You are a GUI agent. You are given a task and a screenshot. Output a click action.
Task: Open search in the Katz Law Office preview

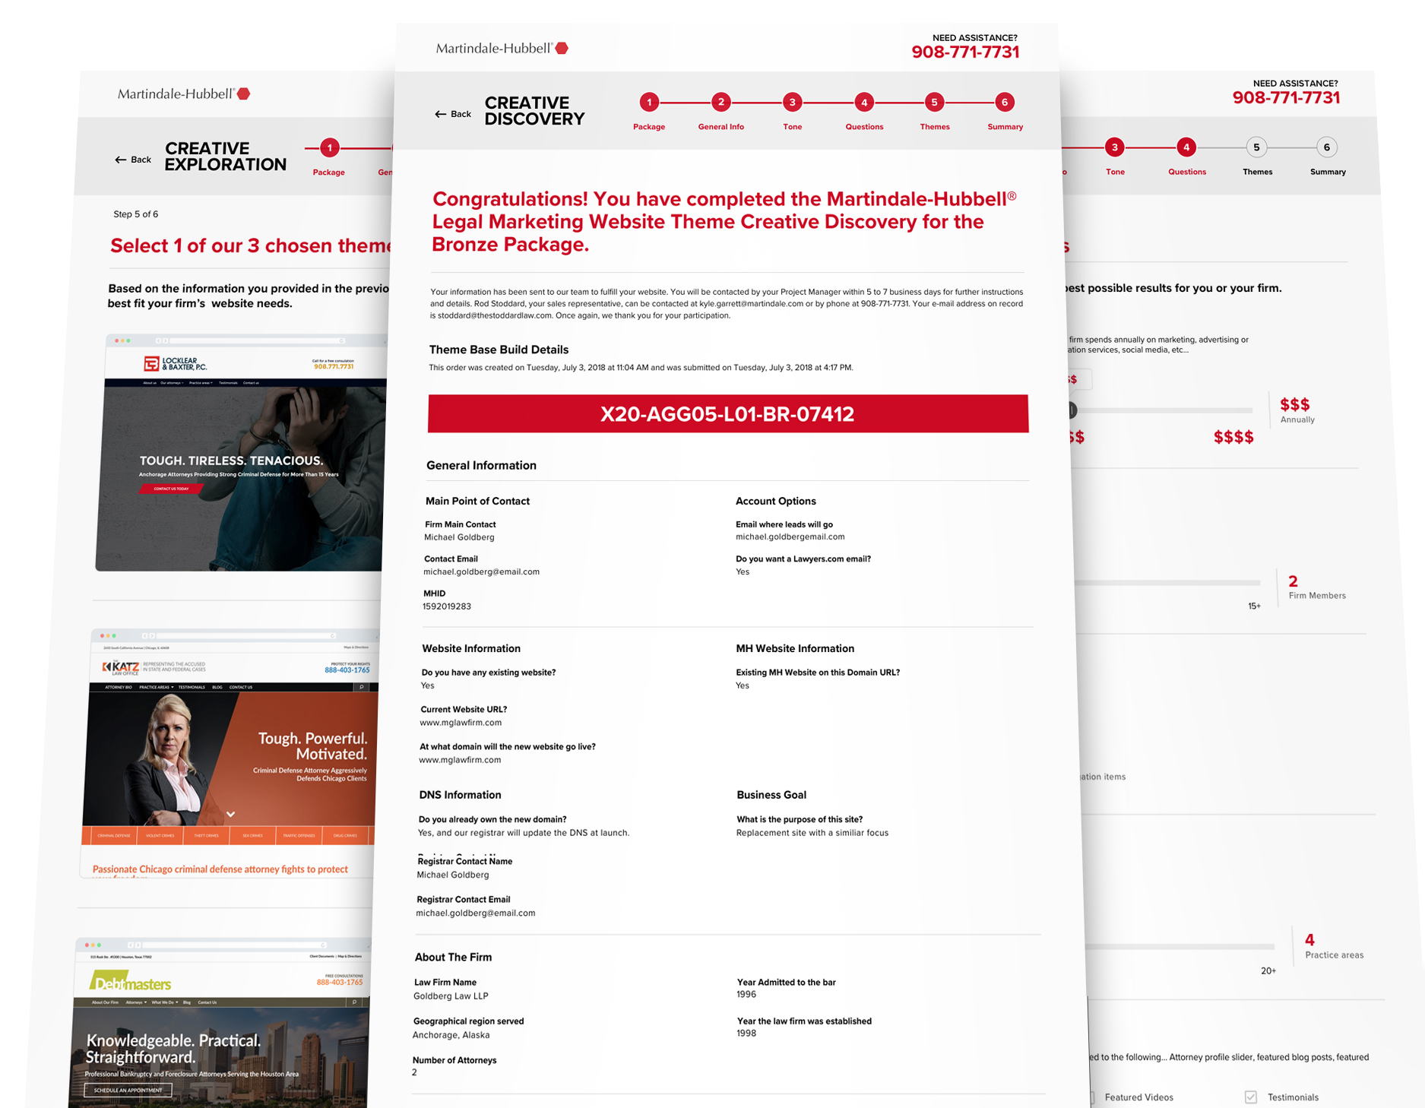(x=362, y=687)
